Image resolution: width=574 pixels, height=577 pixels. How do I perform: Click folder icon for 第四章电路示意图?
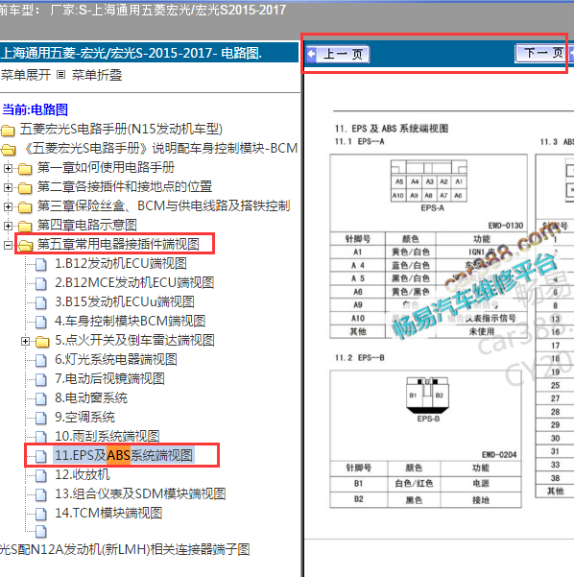(25, 227)
